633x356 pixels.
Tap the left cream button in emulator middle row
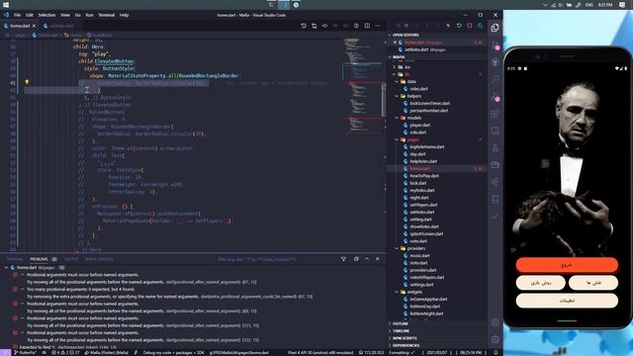pos(541,283)
